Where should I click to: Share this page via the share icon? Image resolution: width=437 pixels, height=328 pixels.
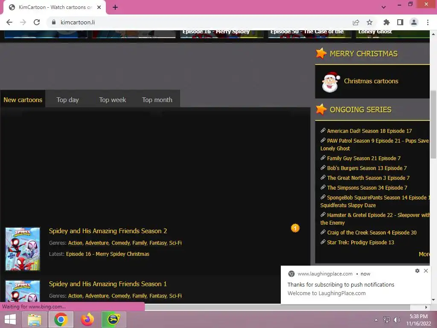click(356, 22)
